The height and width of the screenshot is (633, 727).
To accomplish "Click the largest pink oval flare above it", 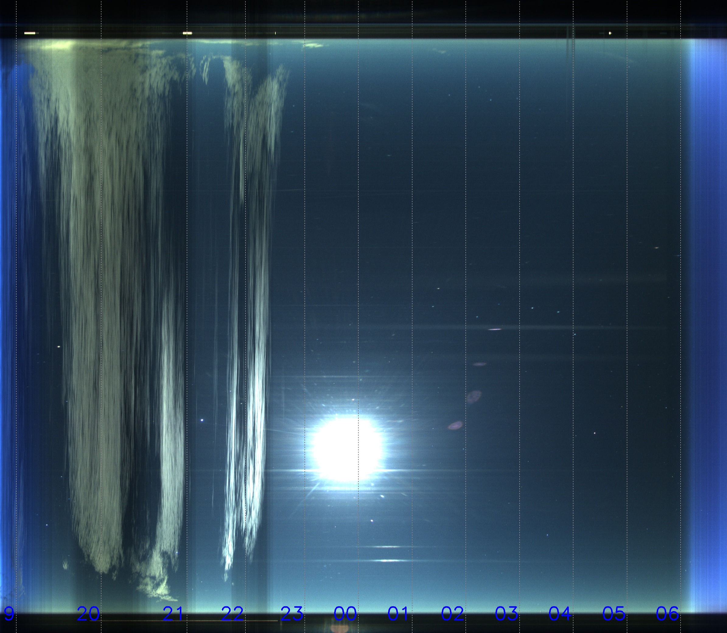I will tap(474, 397).
